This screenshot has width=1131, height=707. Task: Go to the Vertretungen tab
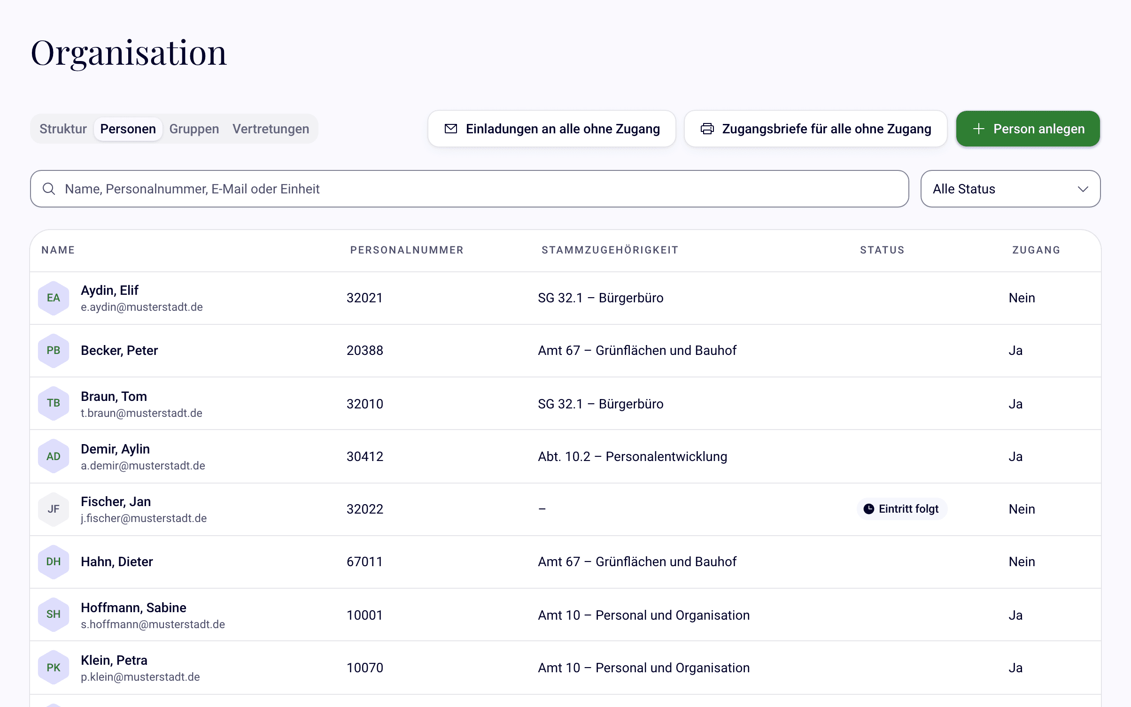tap(271, 129)
